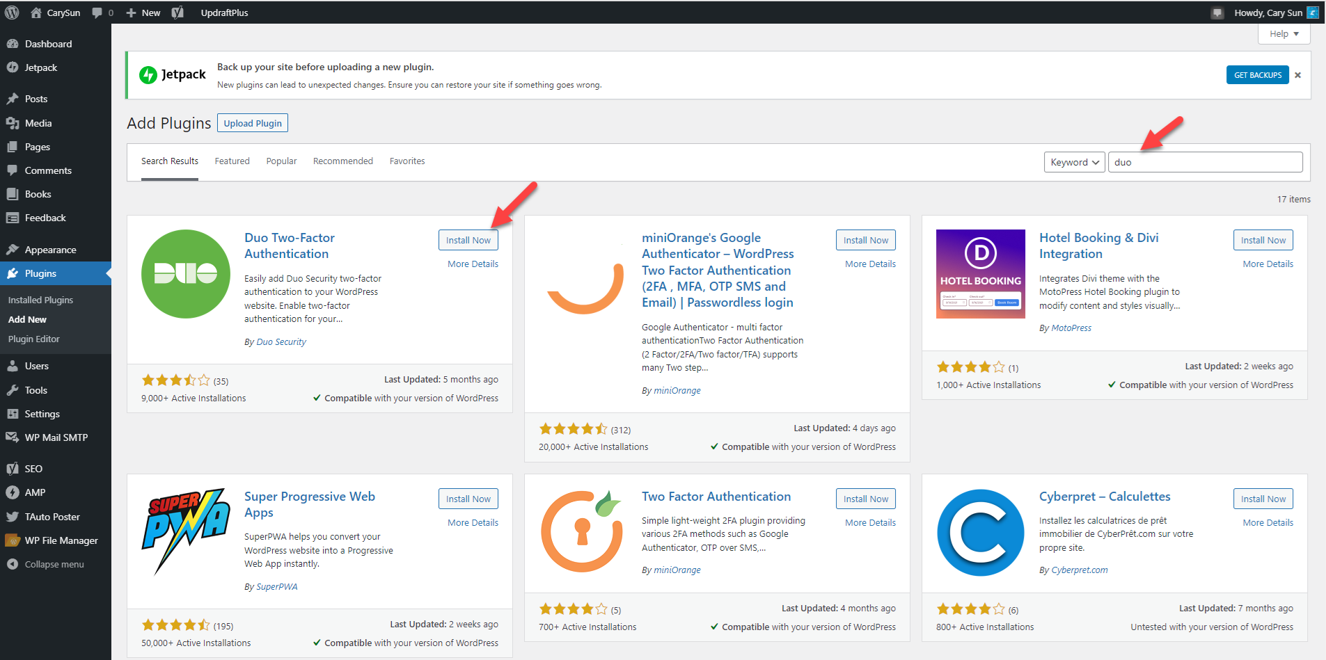The width and height of the screenshot is (1326, 660).
Task: Click the plugin search field containing duo
Action: [x=1205, y=162]
